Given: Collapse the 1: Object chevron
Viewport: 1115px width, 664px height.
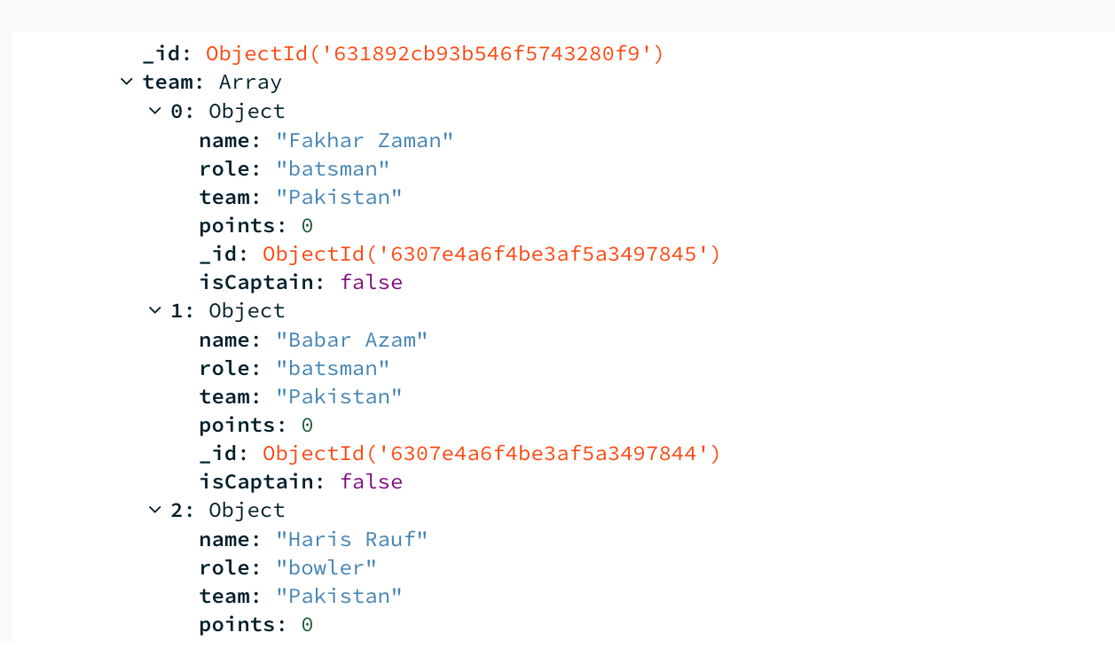Looking at the screenshot, I should [x=155, y=311].
